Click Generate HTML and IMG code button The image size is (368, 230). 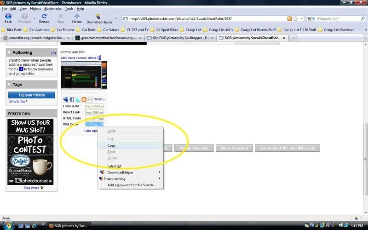pos(287,148)
